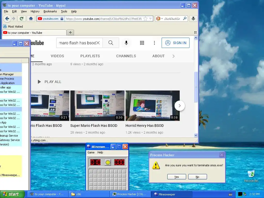Switch to the x86 folder taskbar button
The image size is (264, 198).
pos(89,194)
